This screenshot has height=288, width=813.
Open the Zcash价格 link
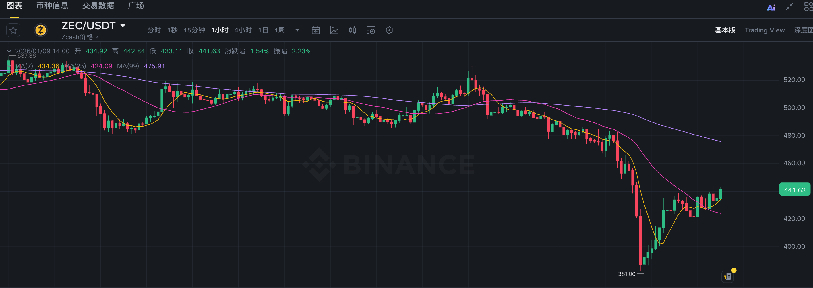click(x=80, y=37)
